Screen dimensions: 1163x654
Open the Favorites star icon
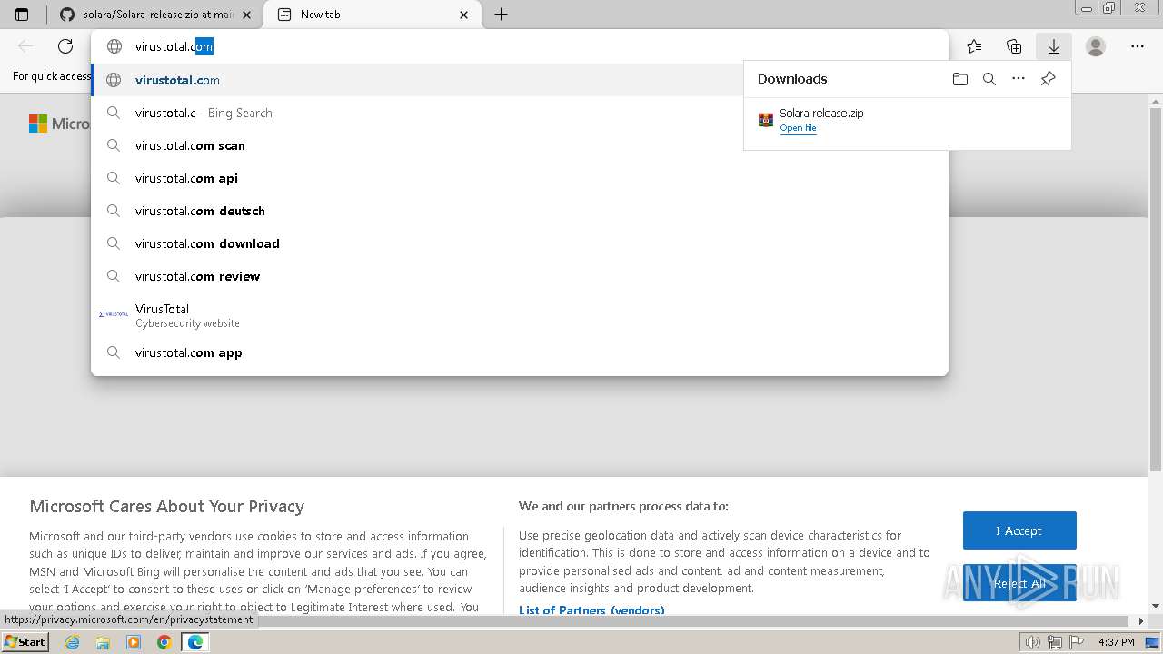coord(974,46)
